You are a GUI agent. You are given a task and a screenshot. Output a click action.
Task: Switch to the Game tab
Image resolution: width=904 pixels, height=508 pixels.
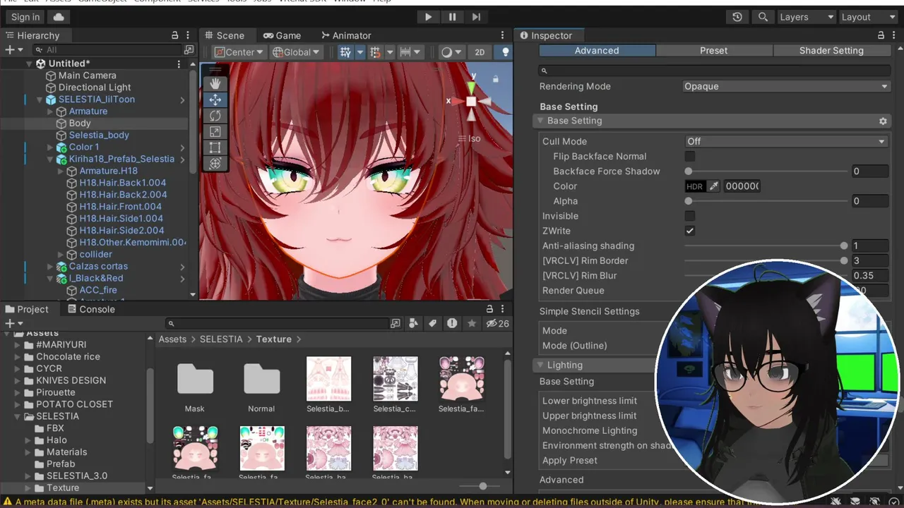point(282,35)
